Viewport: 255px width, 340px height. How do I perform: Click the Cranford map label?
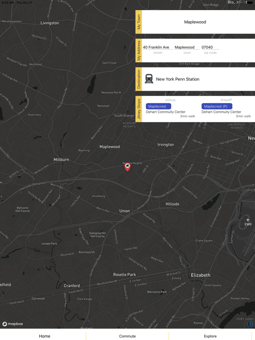pos(72,286)
